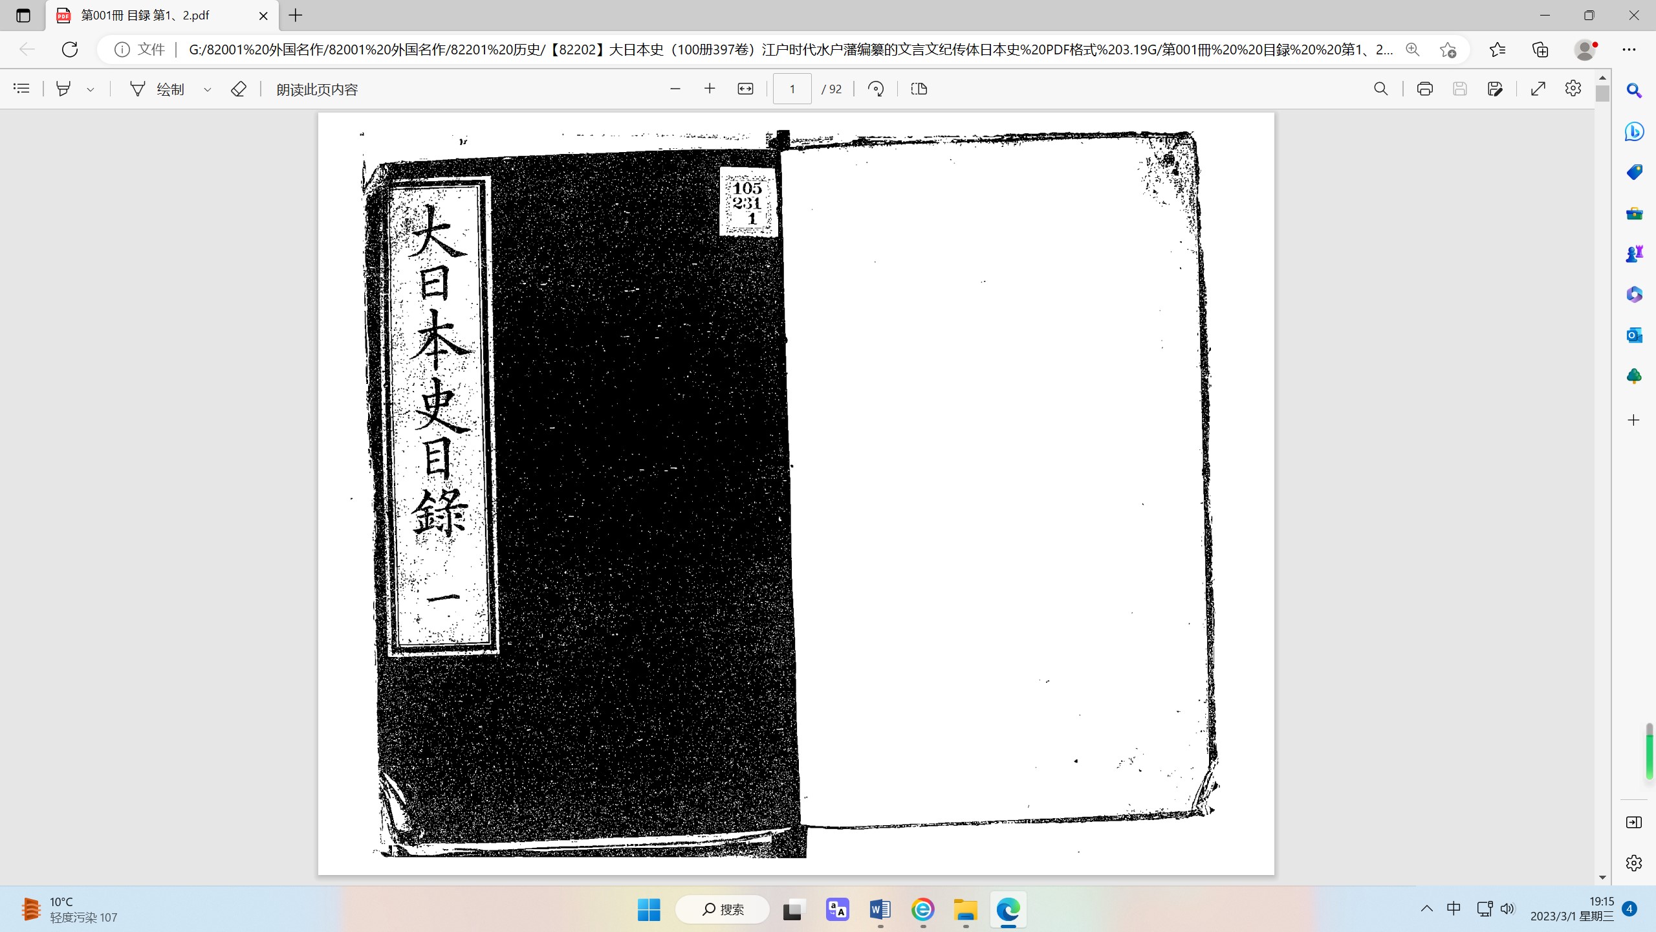Open a new browser tab
The height and width of the screenshot is (932, 1656).
(296, 16)
